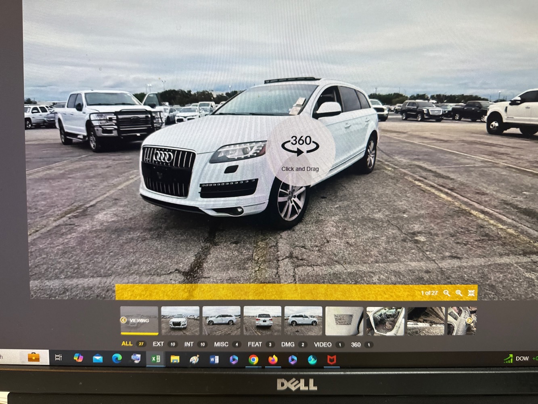Select the MISC 4 photos tab
Screen dimensions: 538x404
pos(228,344)
